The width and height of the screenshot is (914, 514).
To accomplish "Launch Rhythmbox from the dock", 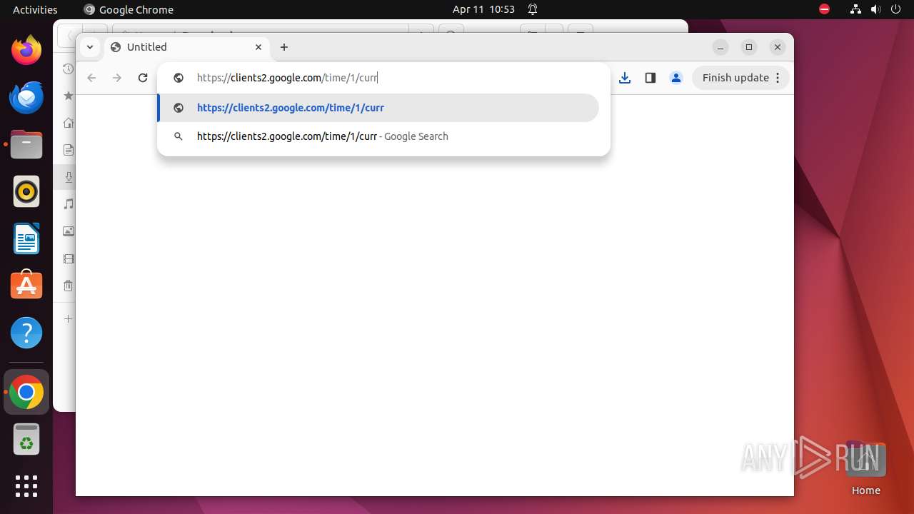I will click(26, 191).
